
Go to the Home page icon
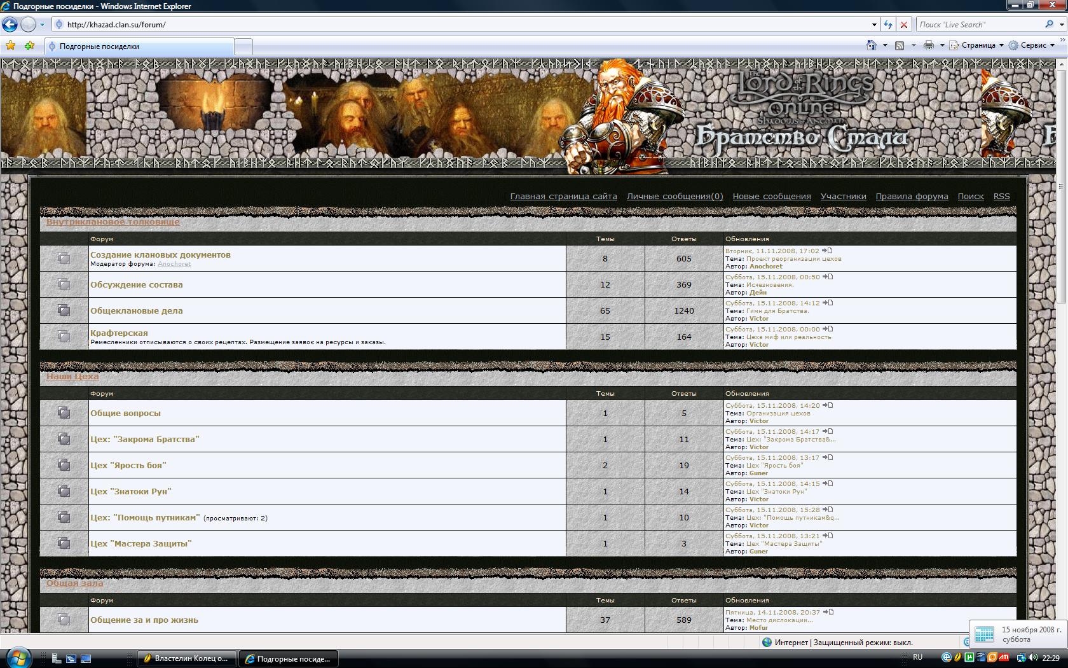(872, 45)
